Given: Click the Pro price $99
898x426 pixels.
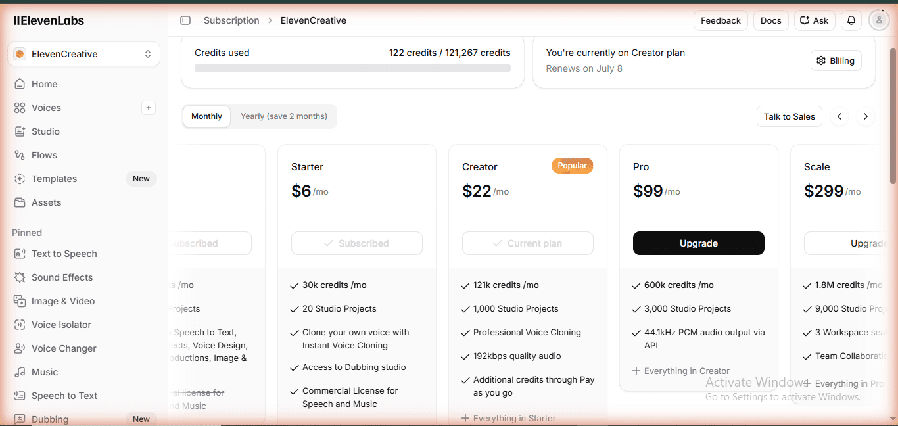Looking at the screenshot, I should (x=648, y=191).
